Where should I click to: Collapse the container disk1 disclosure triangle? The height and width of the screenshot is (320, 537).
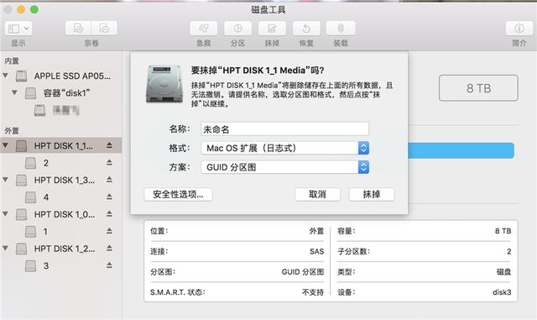click(14, 92)
